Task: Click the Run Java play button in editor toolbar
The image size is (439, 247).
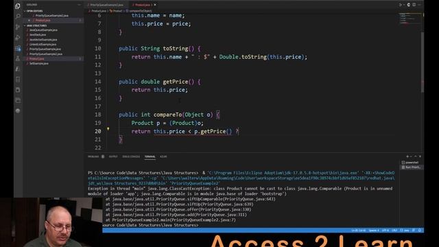Action: click(x=401, y=5)
